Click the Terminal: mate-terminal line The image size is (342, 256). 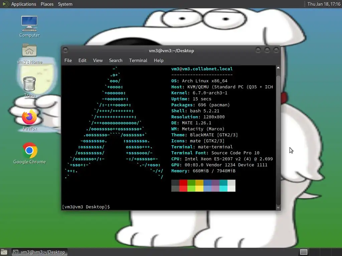[x=202, y=147]
